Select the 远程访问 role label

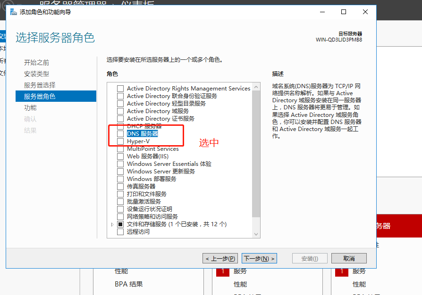point(138,231)
